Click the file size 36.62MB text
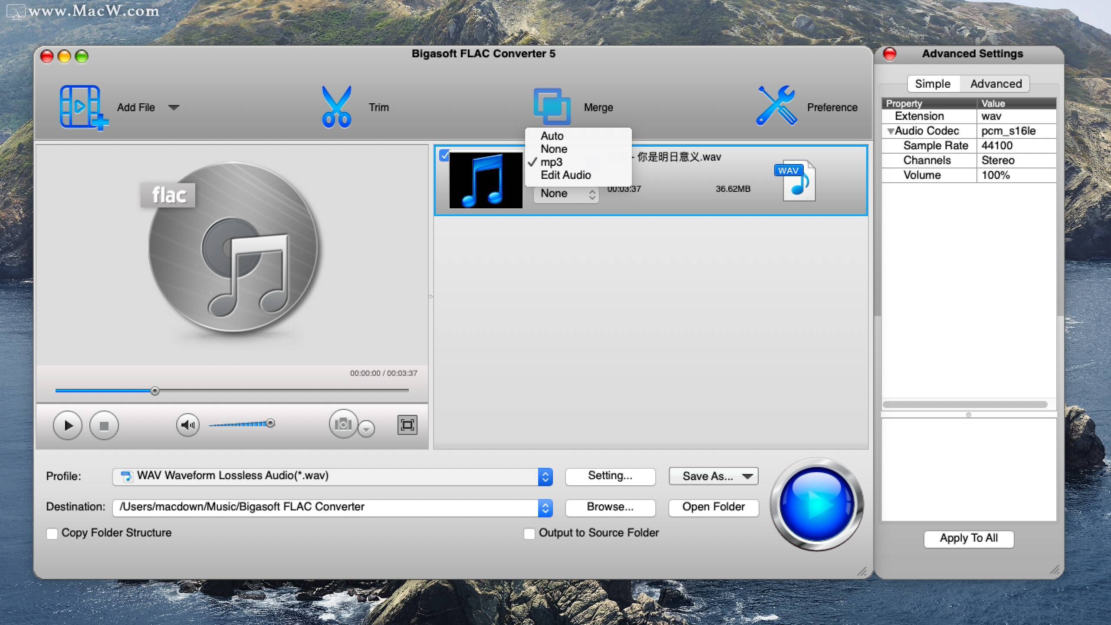 tap(733, 189)
